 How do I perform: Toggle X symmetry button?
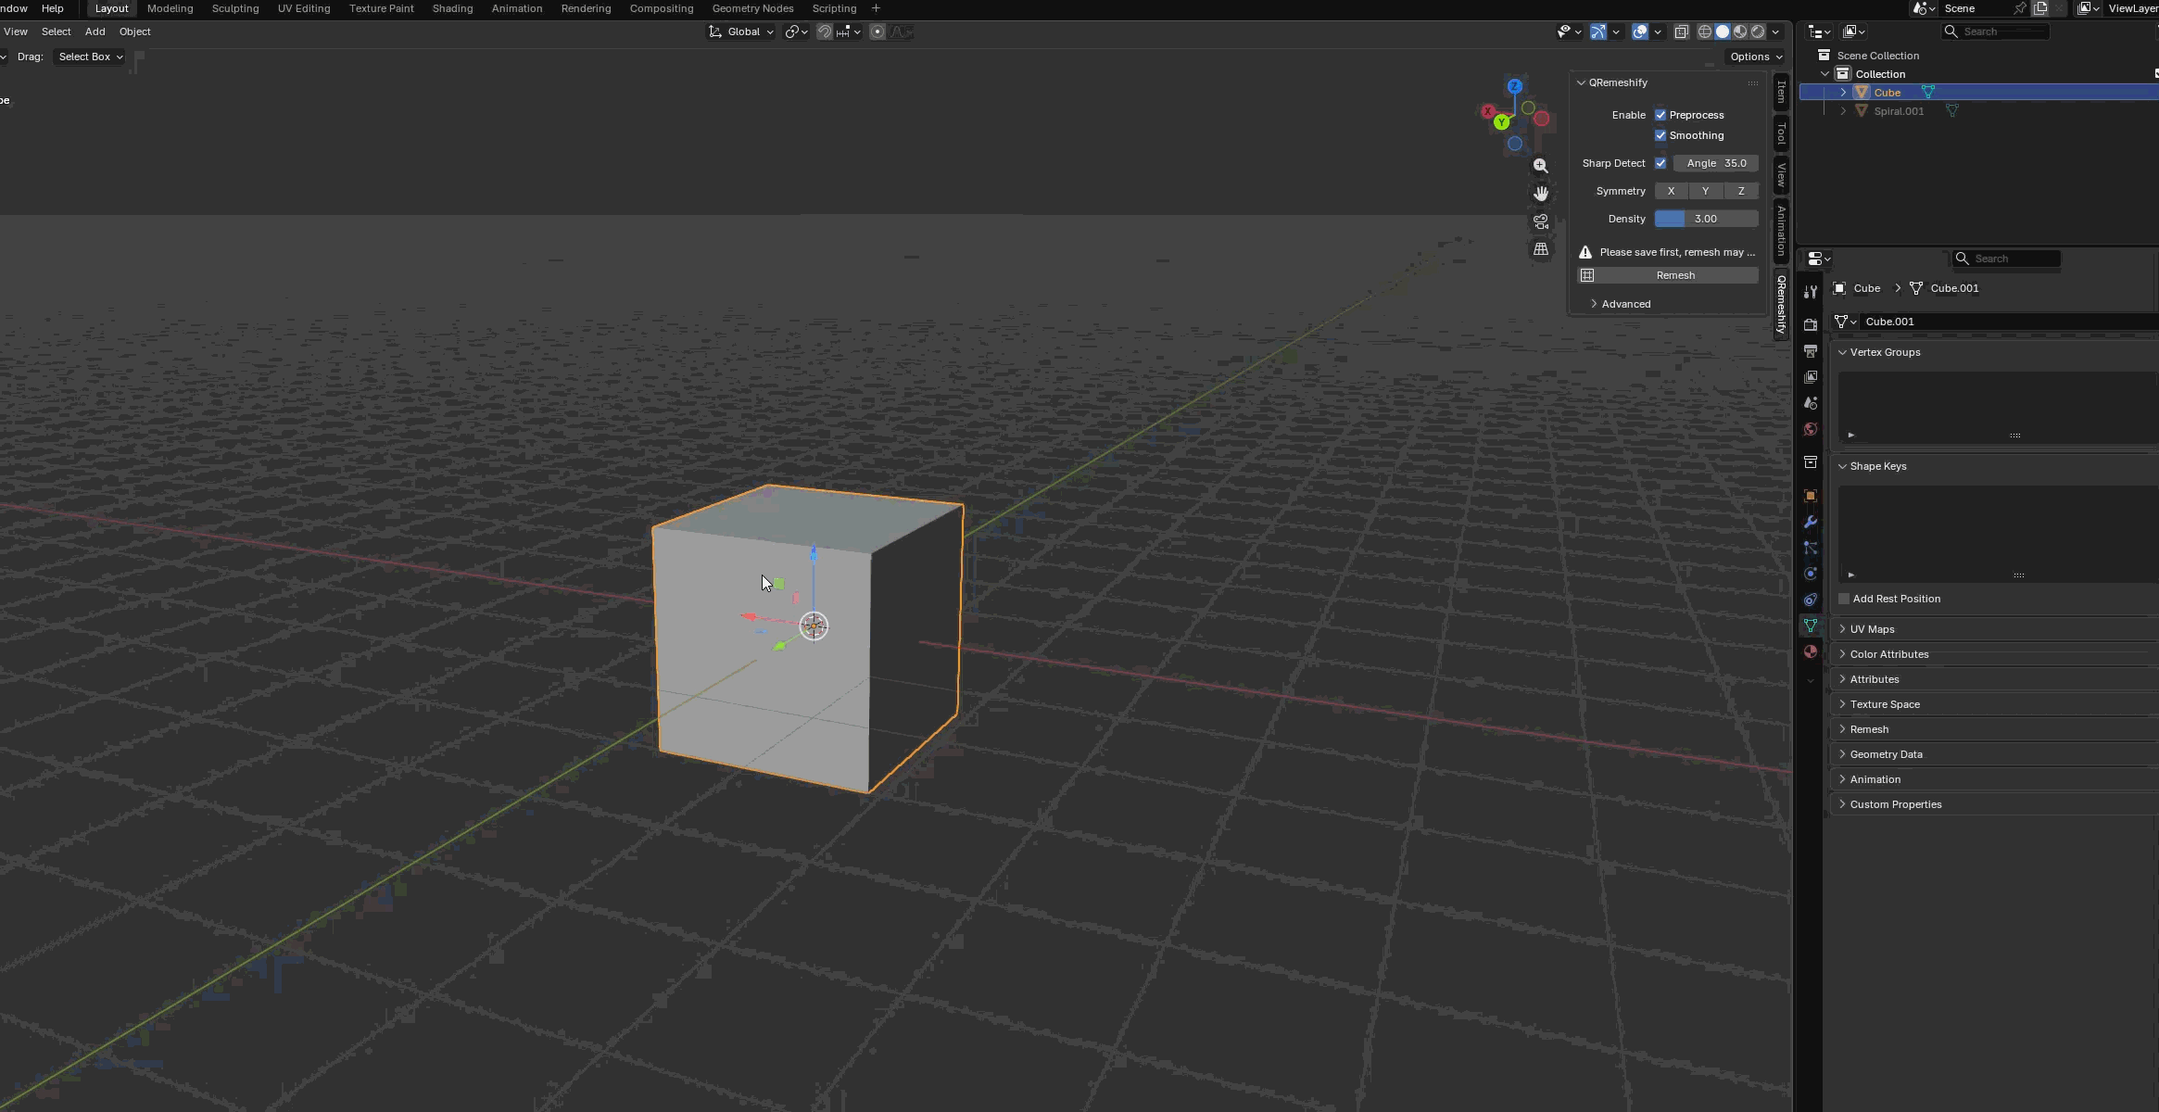coord(1671,191)
